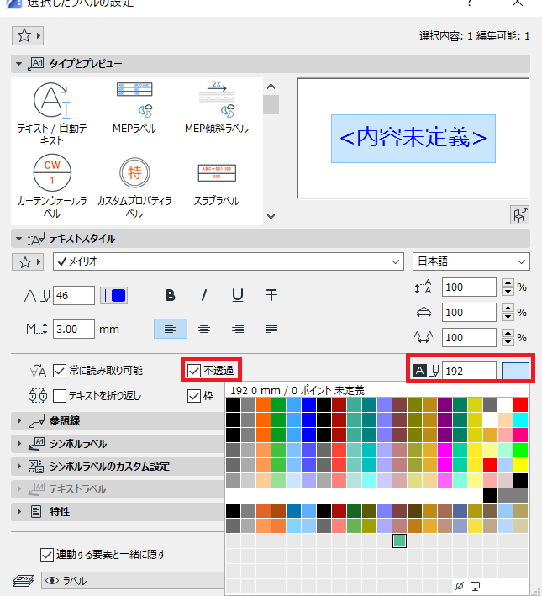Expand the テキストラベル section
Screen dimensions: 542x596
coord(18,488)
